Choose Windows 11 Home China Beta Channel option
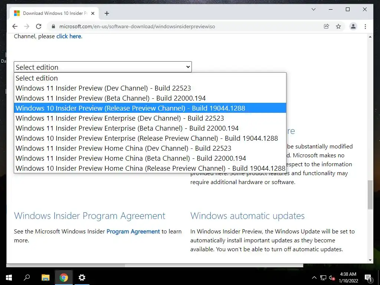 coord(150,158)
